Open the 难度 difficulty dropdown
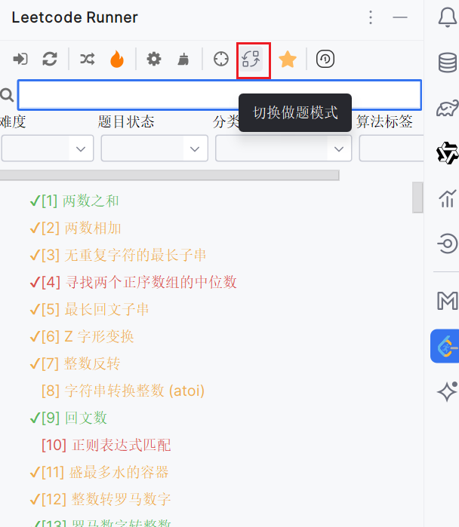 (x=48, y=149)
